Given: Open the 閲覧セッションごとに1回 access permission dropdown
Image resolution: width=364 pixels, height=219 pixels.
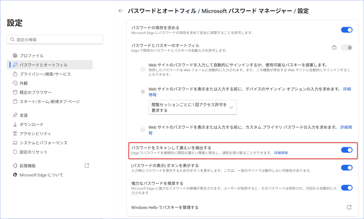Looking at the screenshot, I should [192, 107].
